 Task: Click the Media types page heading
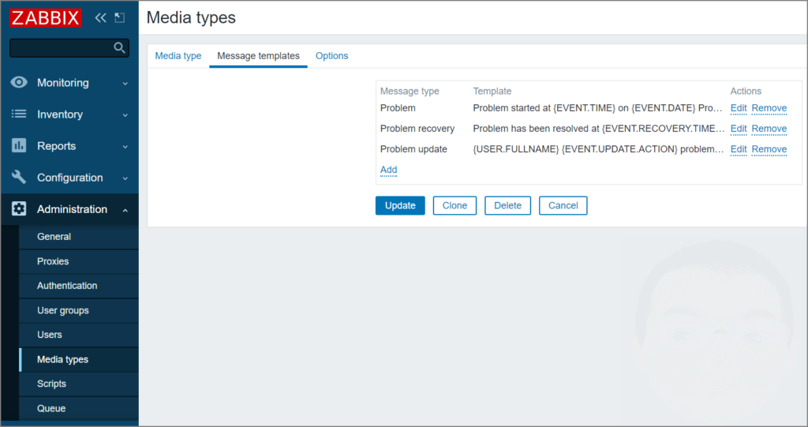pyautogui.click(x=191, y=17)
